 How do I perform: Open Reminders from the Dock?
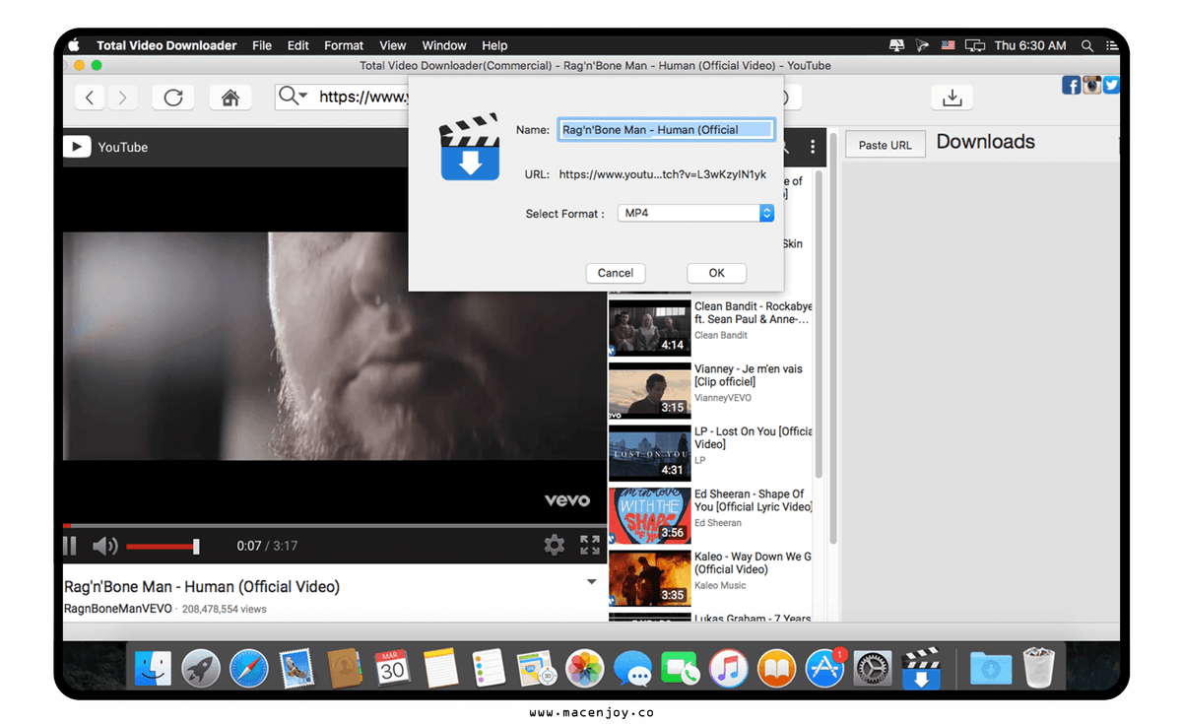(x=489, y=668)
